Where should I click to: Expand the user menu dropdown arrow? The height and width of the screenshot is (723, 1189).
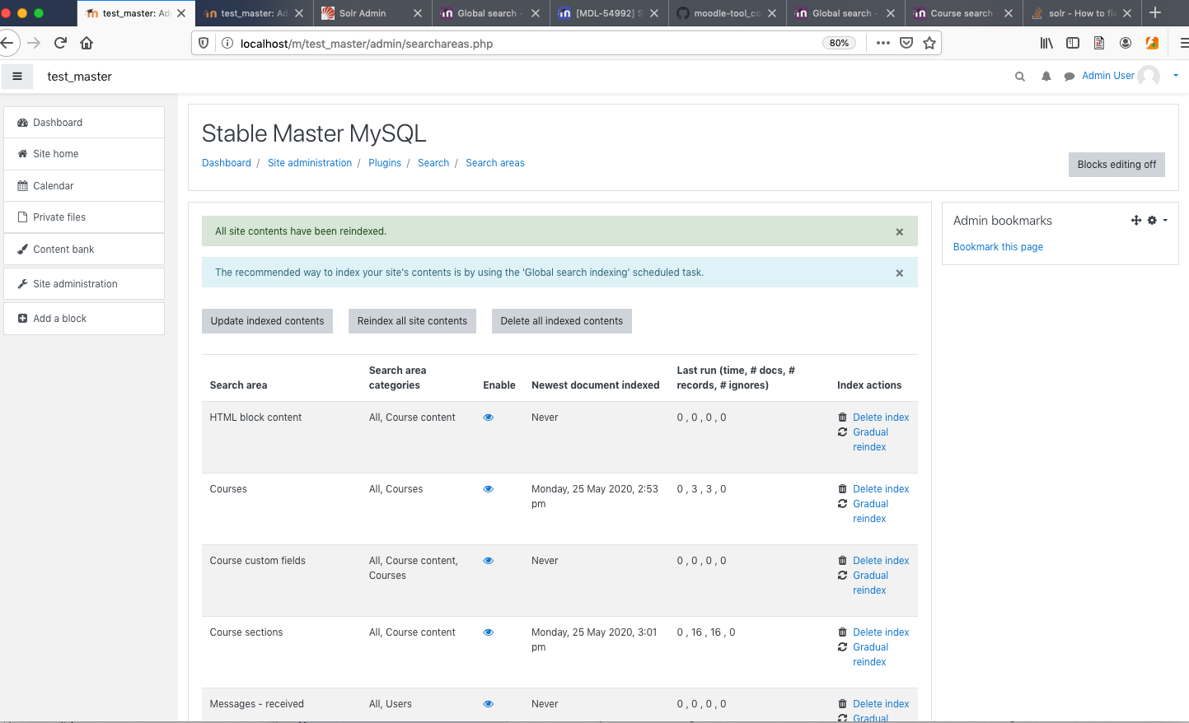pos(1176,76)
